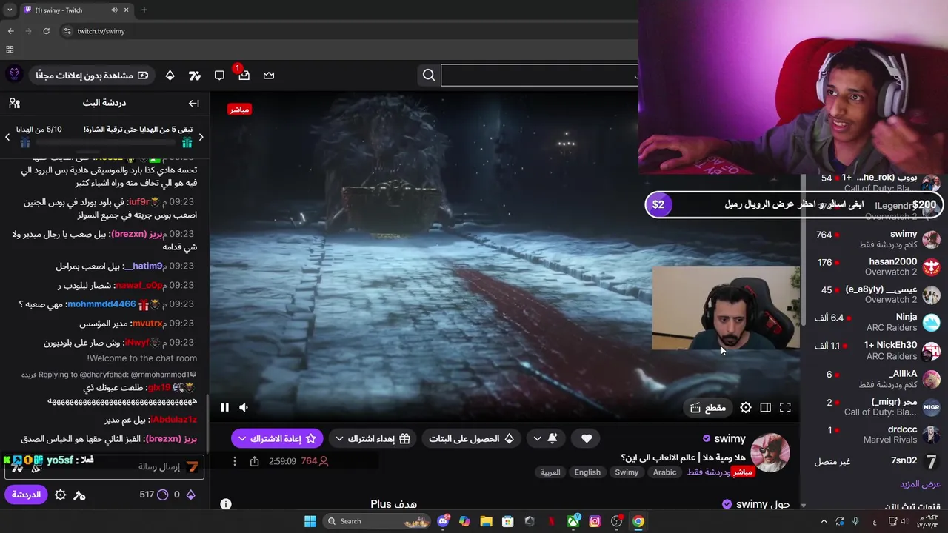Viewport: 948px width, 533px height.
Task: Click the Windows taskbar Search box
Action: (x=376, y=521)
